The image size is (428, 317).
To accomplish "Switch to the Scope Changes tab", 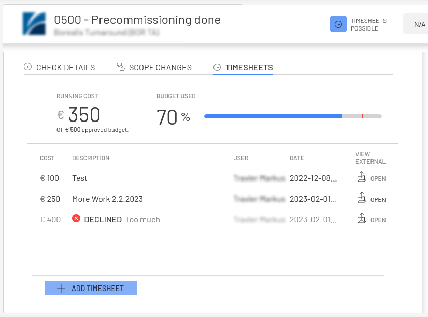I will pyautogui.click(x=160, y=67).
